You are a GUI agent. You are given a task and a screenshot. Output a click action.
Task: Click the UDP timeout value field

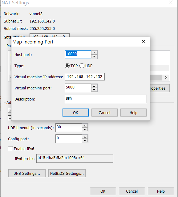coord(69,128)
